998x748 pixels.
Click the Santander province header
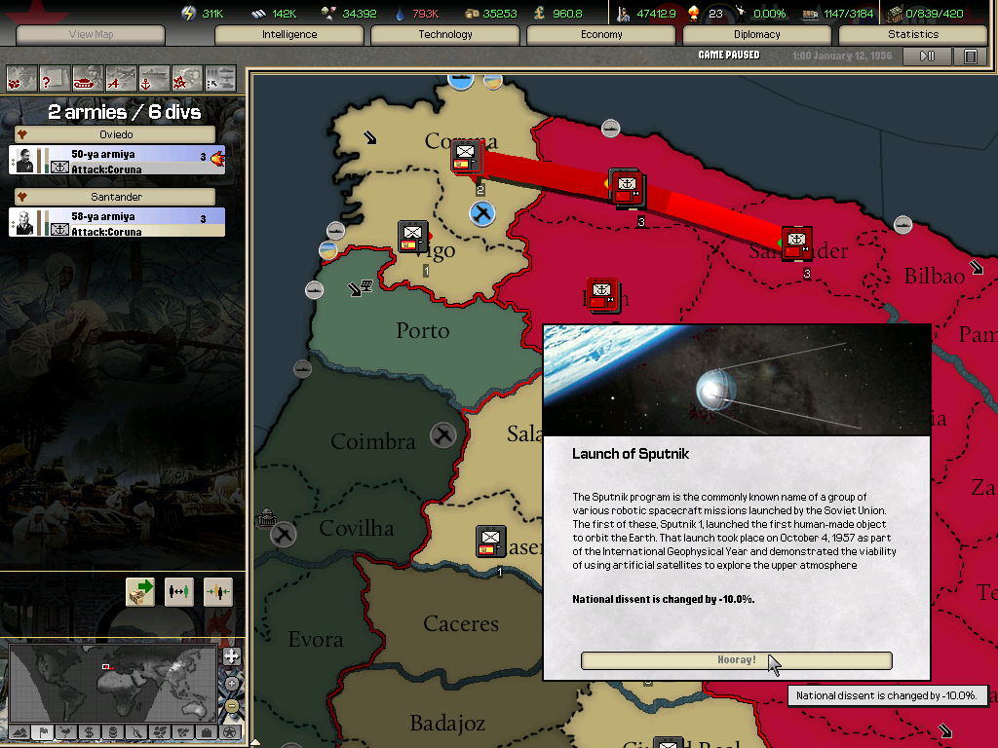(116, 197)
